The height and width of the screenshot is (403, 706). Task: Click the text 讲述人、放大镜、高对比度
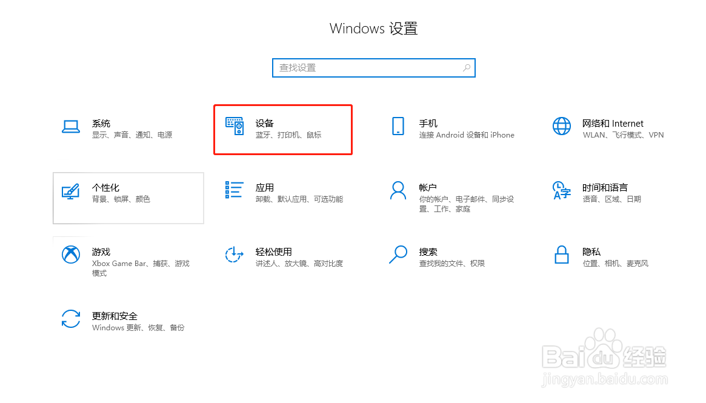pyautogui.click(x=299, y=264)
